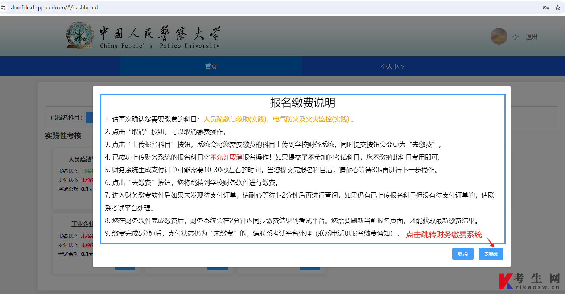The image size is (565, 294).
Task: Click 考试金额: 0.1元 in first card
Action: coord(75,189)
